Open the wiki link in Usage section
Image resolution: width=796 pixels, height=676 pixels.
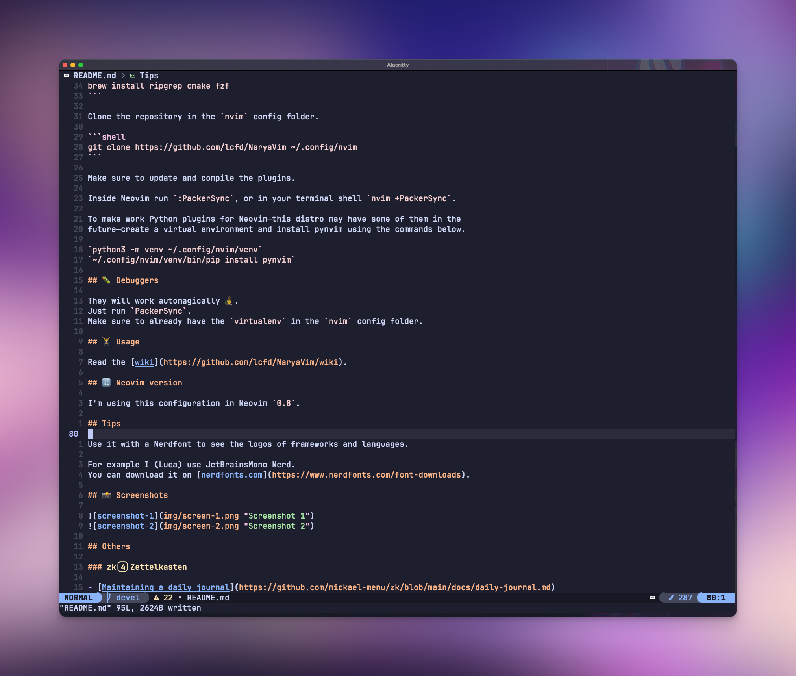pos(144,362)
